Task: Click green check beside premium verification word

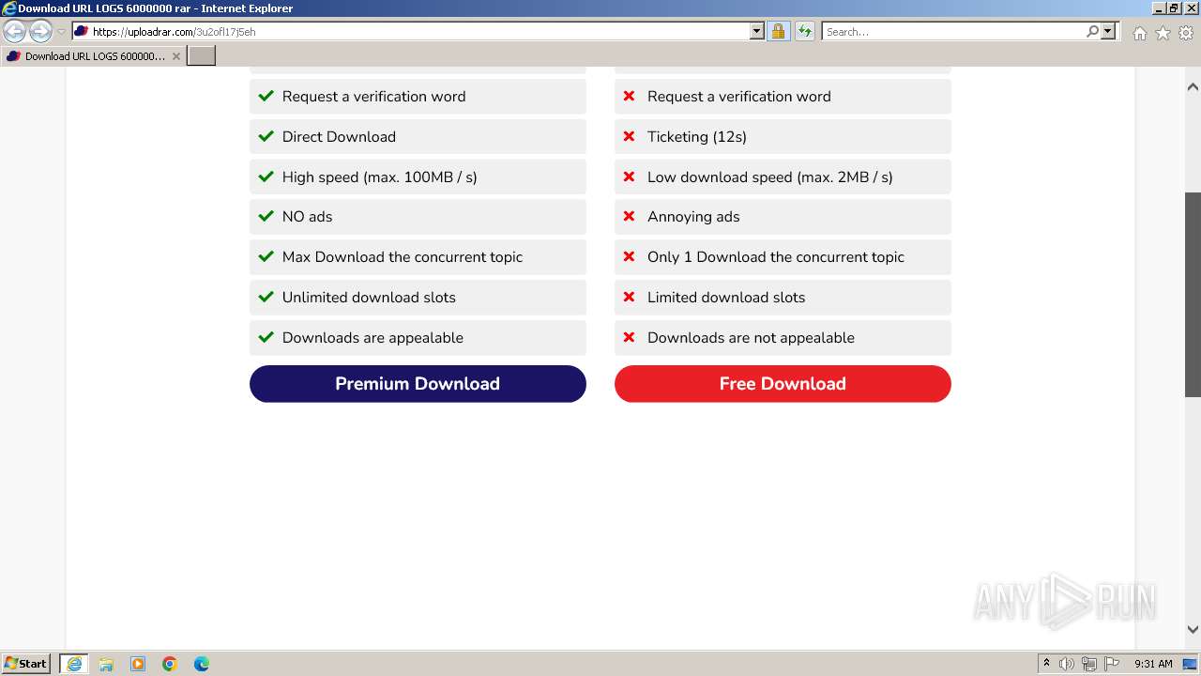Action: point(266,96)
